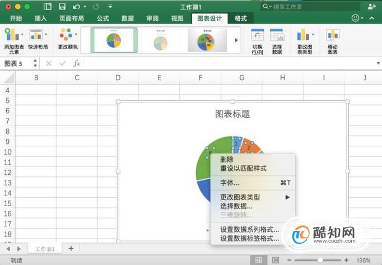Click the zoom out minus icon
Image resolution: width=382 pixels, height=265 pixels.
click(289, 261)
